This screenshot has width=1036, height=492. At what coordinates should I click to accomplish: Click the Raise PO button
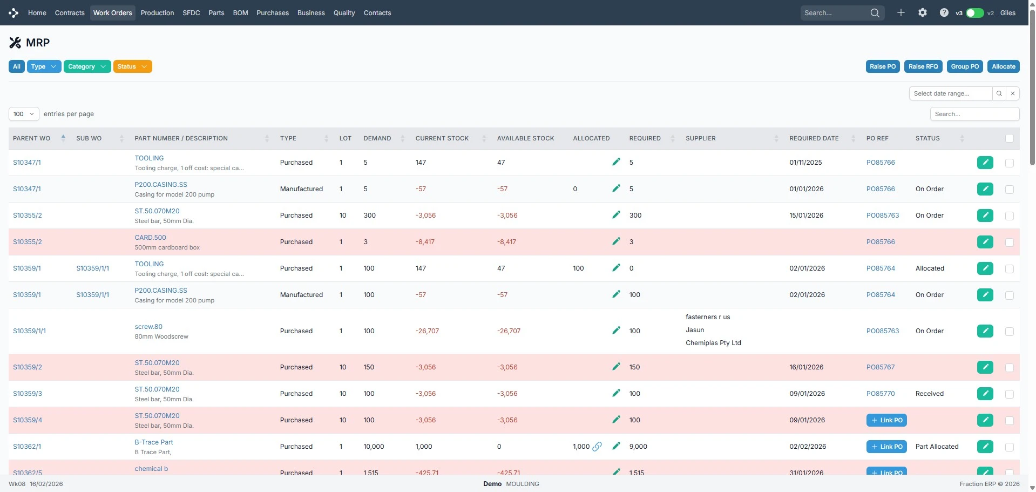[883, 66]
